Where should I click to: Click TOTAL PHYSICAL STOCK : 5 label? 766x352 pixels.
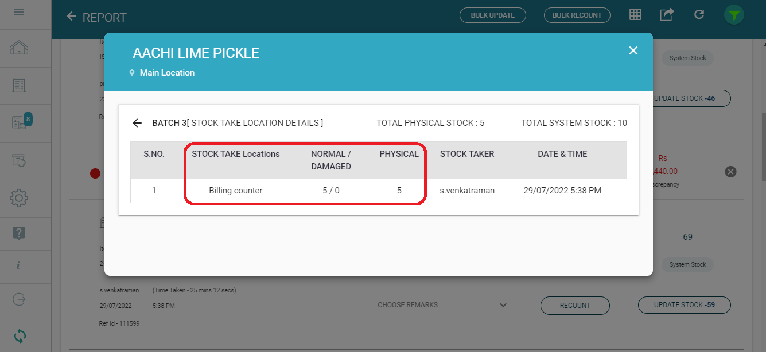(430, 123)
